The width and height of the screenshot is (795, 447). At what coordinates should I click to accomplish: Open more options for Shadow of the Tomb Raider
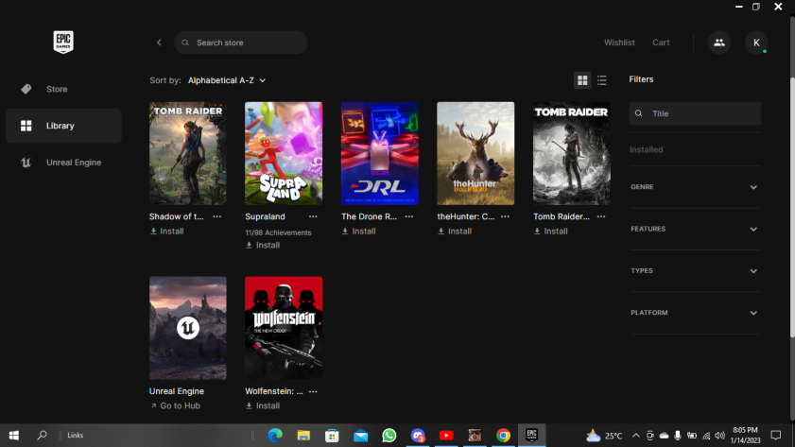point(217,216)
